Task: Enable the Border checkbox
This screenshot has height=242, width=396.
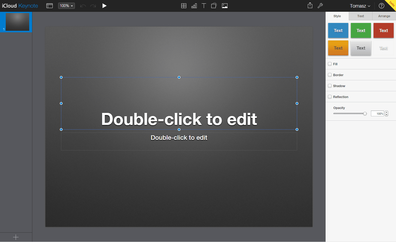Action: point(330,75)
